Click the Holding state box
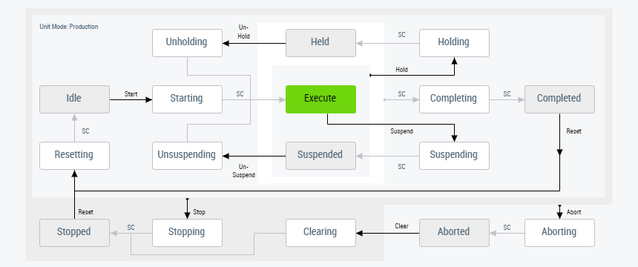Screen dimensions: 638x267 pos(454,43)
